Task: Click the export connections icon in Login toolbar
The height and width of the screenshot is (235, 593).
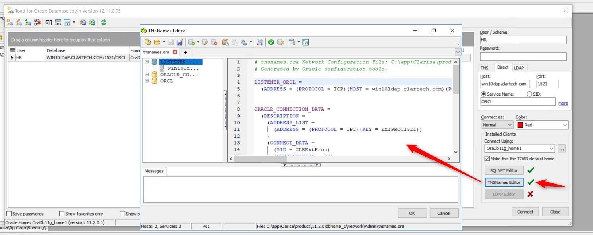Action: point(83,23)
